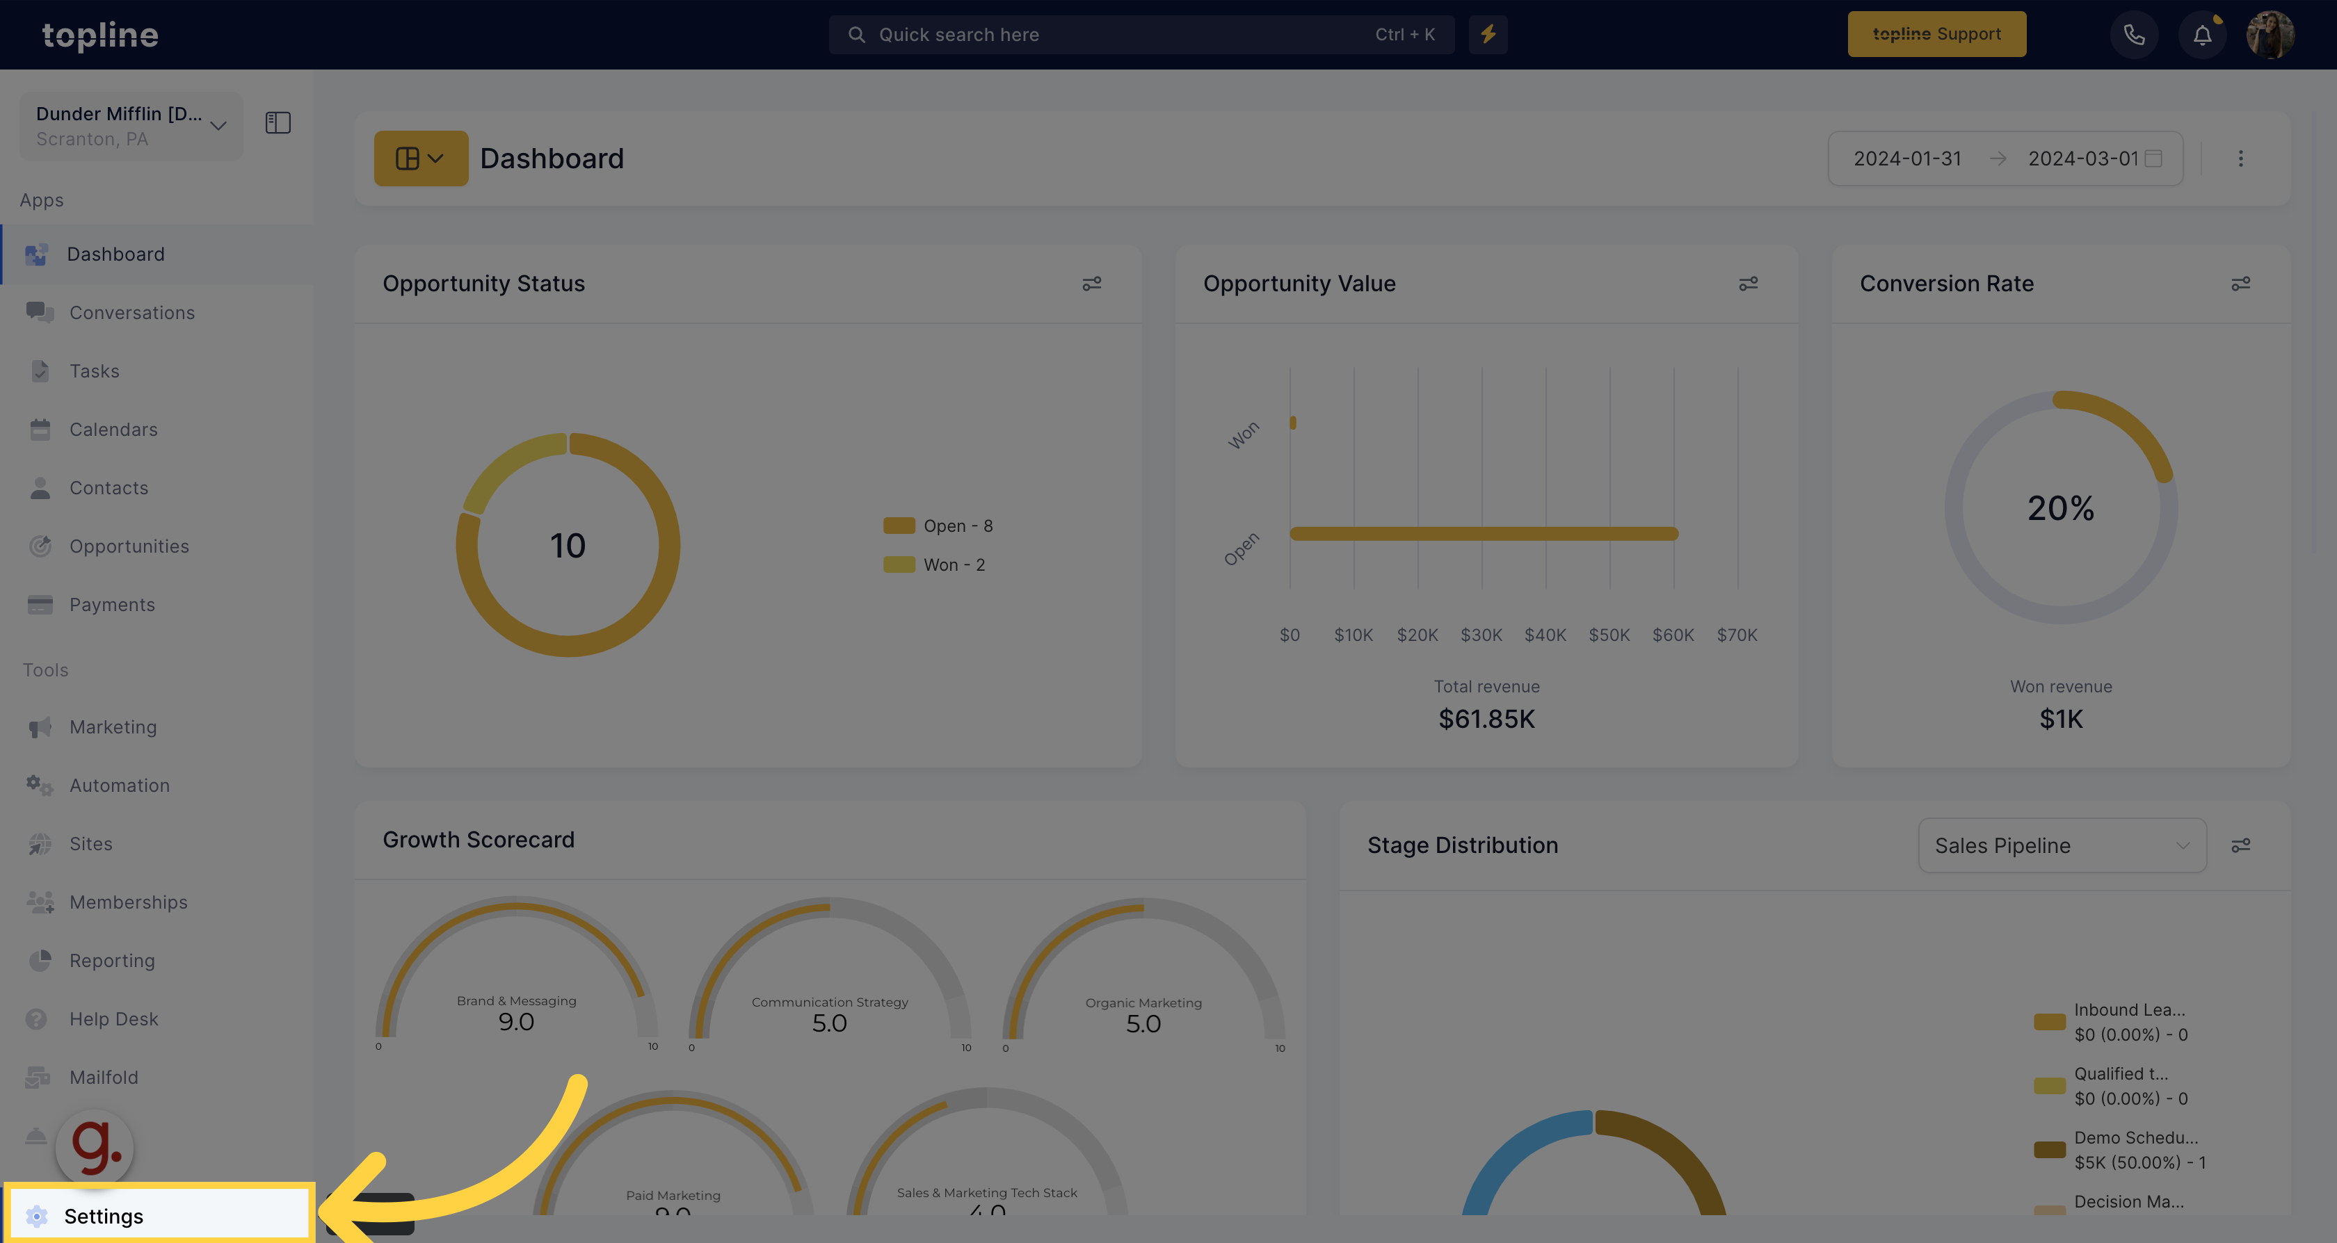Open Reporting in the sidebar
Screen dimensions: 2337x1243
113,961
